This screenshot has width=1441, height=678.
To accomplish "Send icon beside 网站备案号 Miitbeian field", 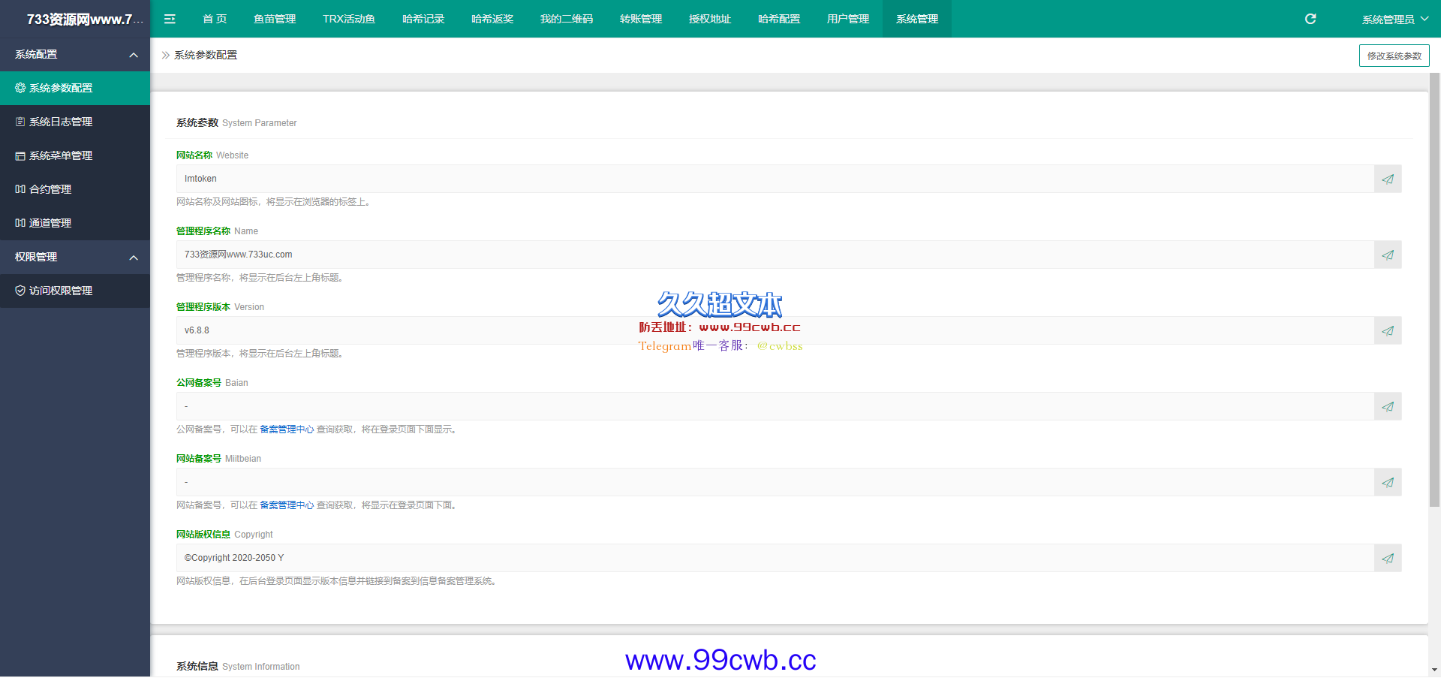I will (x=1388, y=482).
